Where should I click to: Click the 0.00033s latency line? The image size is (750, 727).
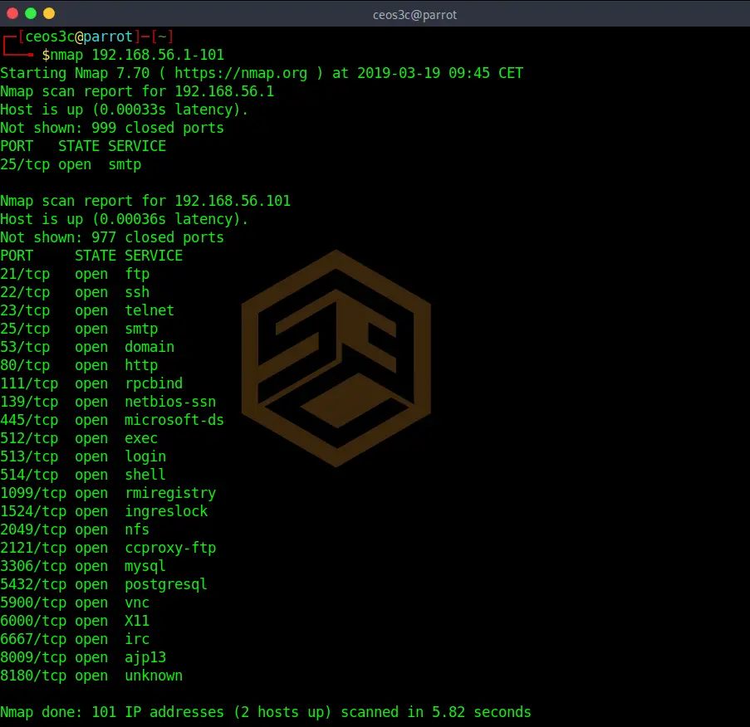125,110
